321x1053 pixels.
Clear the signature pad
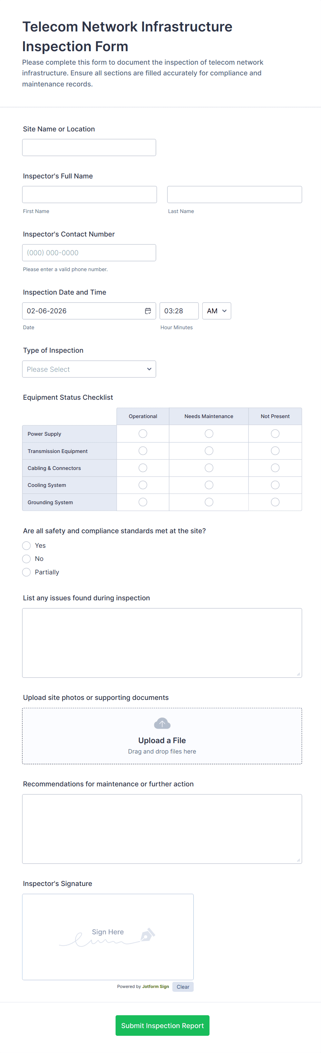(x=183, y=987)
